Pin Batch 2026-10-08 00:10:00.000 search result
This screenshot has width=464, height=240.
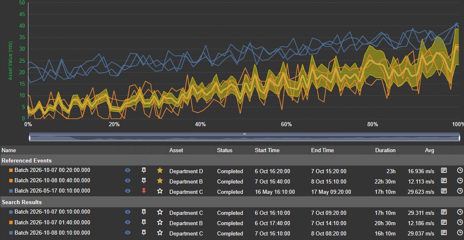pos(144,233)
